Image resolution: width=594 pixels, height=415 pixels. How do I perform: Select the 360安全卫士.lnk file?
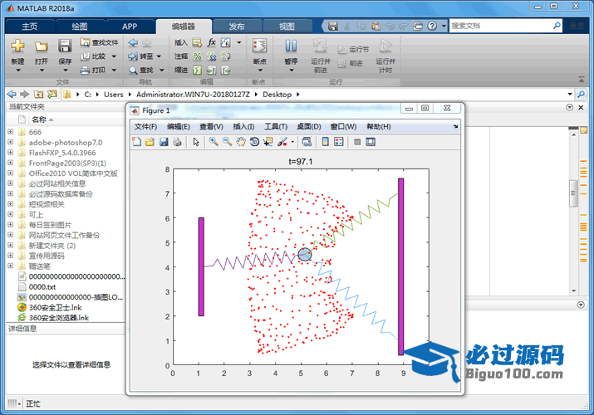(x=56, y=307)
